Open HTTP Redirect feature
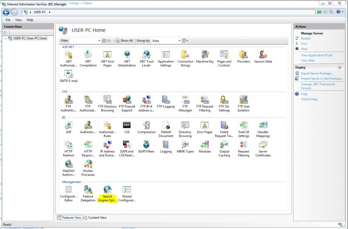Viewport: 348px width, 229px height. click(68, 148)
